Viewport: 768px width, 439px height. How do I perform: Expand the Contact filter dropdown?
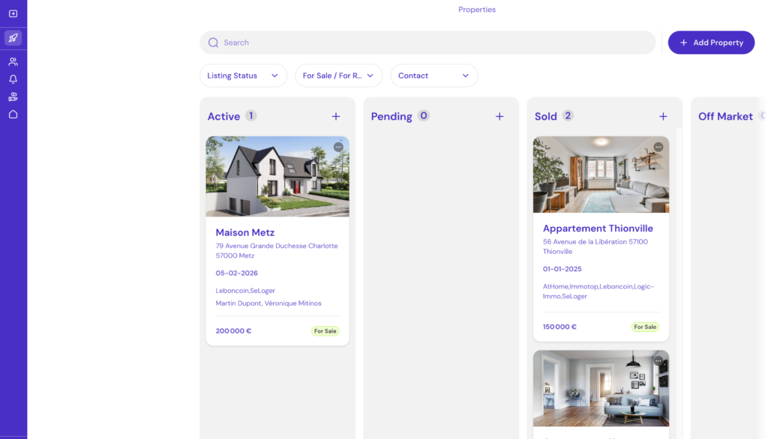pyautogui.click(x=433, y=76)
